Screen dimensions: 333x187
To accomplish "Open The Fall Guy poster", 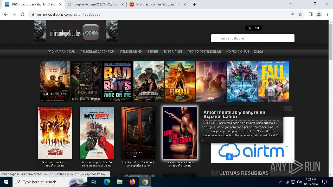I will click(273, 82).
